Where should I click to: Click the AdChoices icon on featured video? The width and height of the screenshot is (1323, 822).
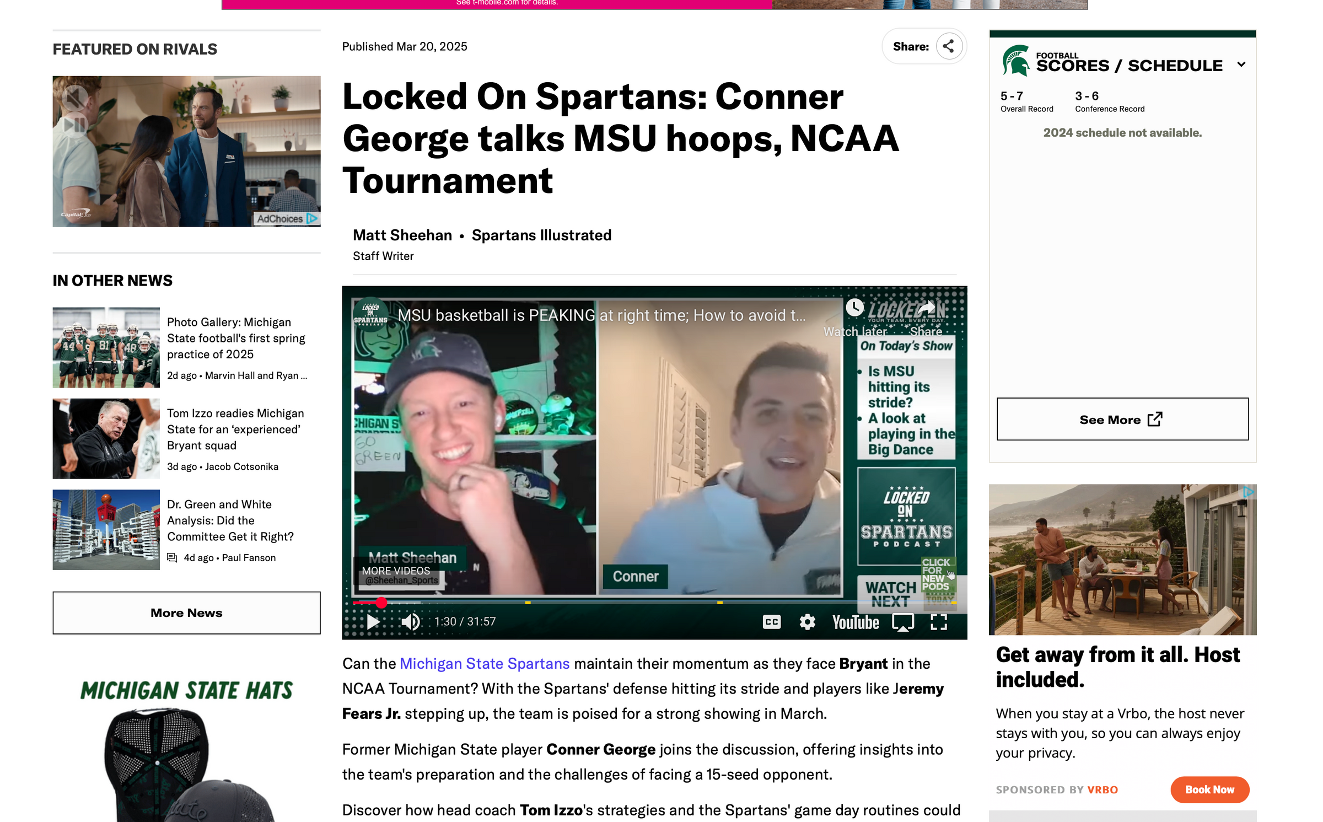click(x=312, y=219)
